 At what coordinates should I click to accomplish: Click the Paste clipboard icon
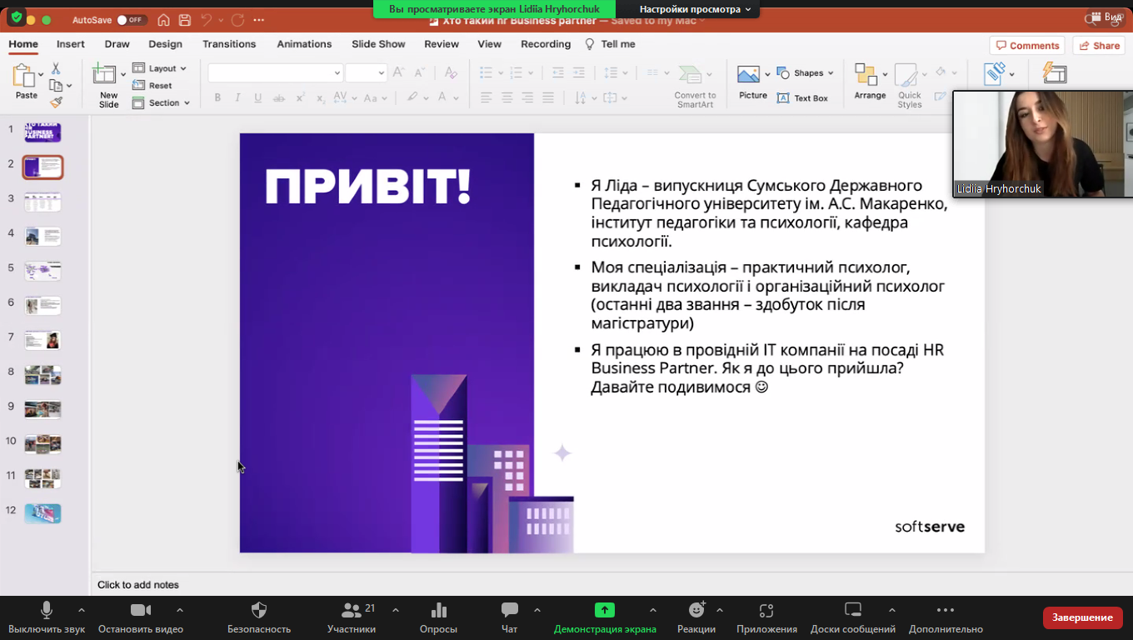pos(23,76)
